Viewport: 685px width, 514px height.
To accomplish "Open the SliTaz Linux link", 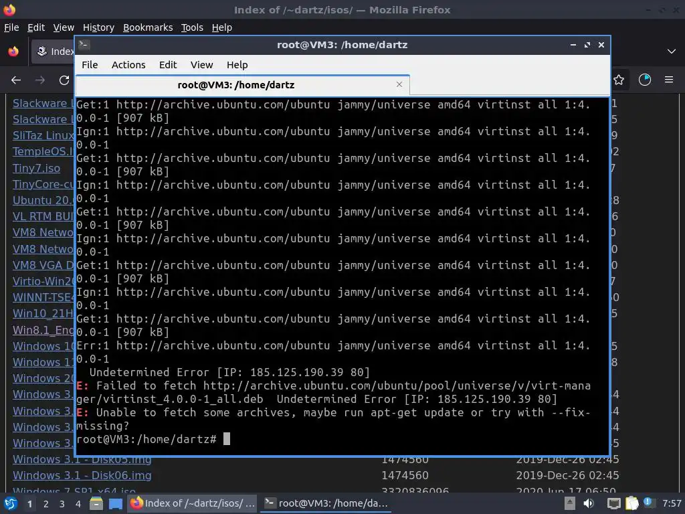I will [43, 135].
